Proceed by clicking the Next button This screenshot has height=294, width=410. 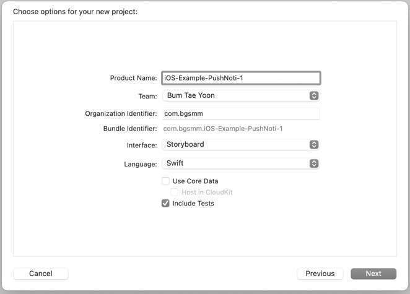point(373,274)
